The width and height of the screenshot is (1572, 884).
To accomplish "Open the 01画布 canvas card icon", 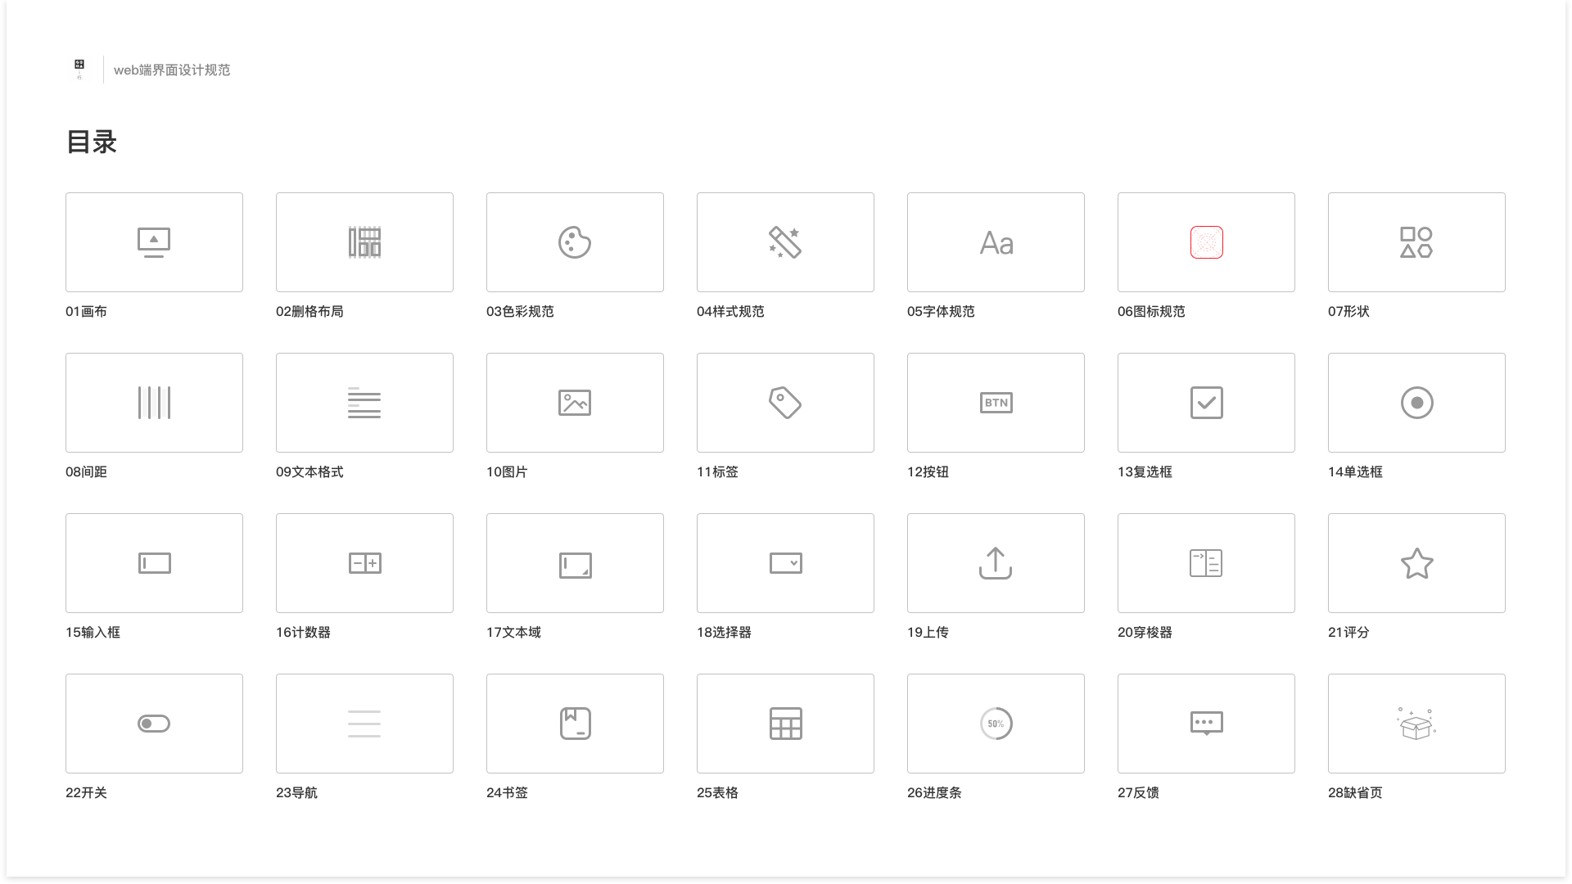I will 154,242.
